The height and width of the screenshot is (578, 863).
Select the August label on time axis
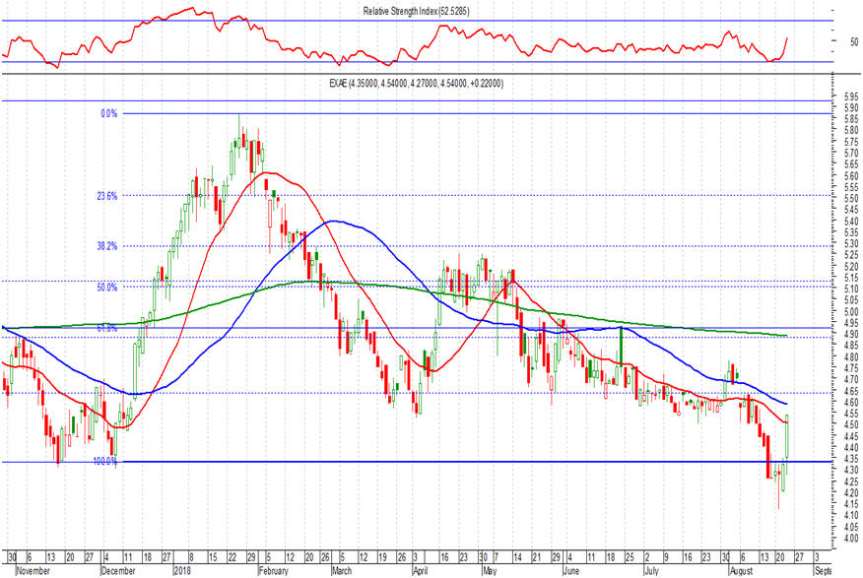[x=741, y=570]
